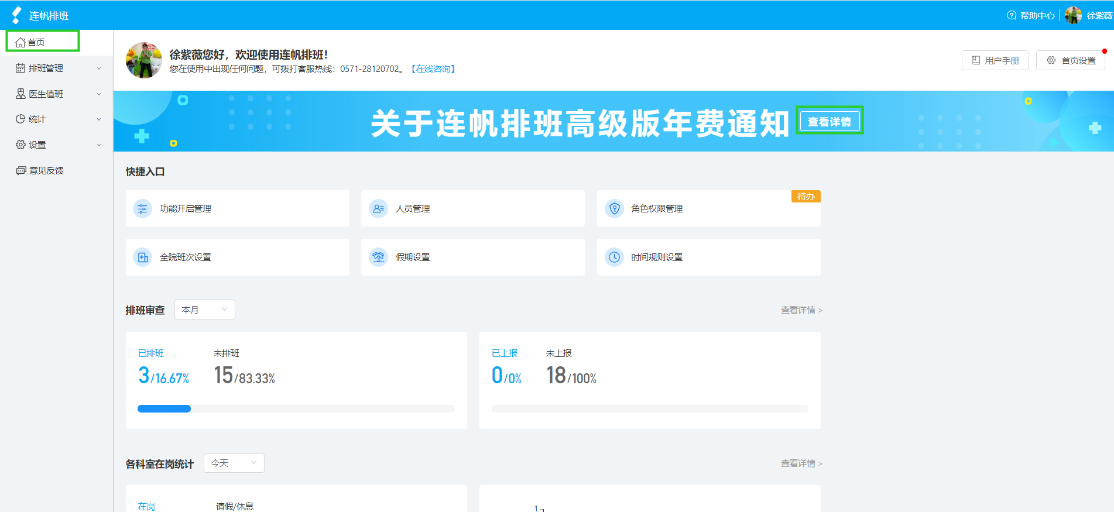1114x512 pixels.
Task: Click the 快捷入口 section heading
Action: [145, 172]
